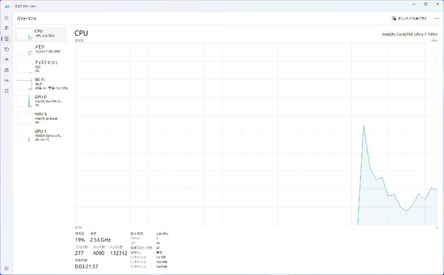Open the Startup apps page icon

click(x=7, y=60)
